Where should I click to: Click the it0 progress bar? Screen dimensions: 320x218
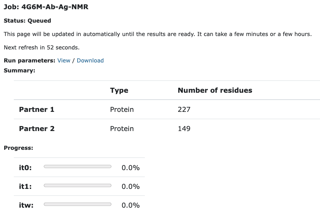click(78, 167)
